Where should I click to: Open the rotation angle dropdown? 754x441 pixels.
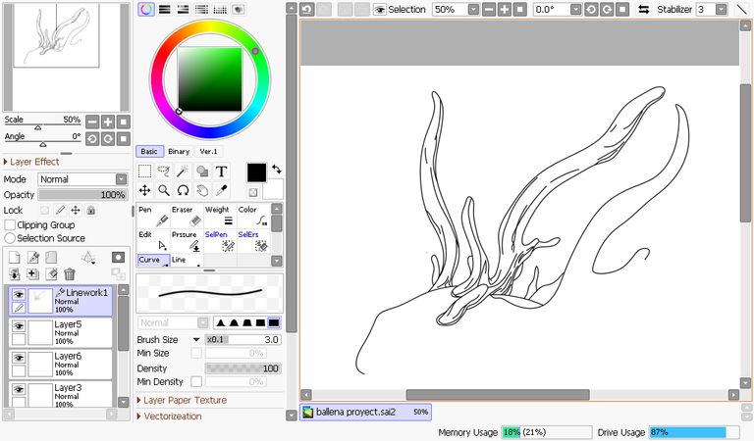pos(575,9)
